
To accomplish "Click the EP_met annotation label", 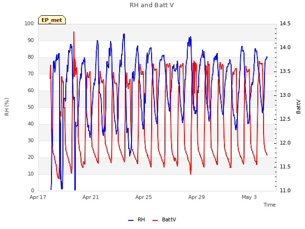I will coord(52,20).
